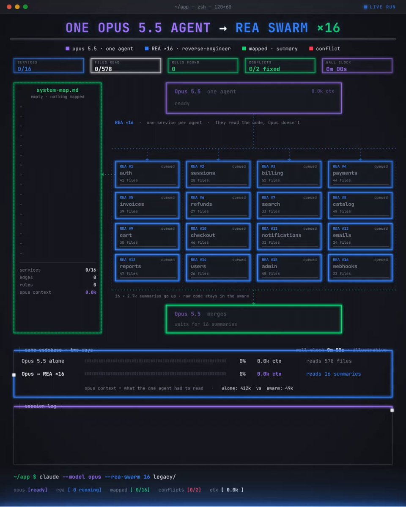The height and width of the screenshot is (507, 406).
Task: Click the REA #9 cart card
Action: 147,237
